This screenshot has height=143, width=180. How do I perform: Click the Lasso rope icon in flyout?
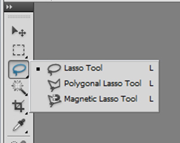click(x=54, y=70)
